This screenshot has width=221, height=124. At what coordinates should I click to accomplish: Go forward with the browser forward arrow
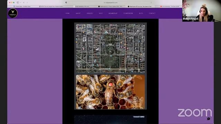[27, 2]
